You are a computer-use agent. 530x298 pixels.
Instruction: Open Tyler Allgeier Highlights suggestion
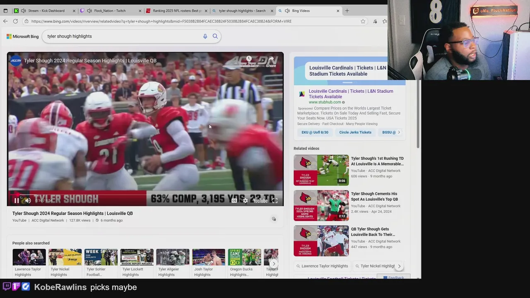pos(173,263)
